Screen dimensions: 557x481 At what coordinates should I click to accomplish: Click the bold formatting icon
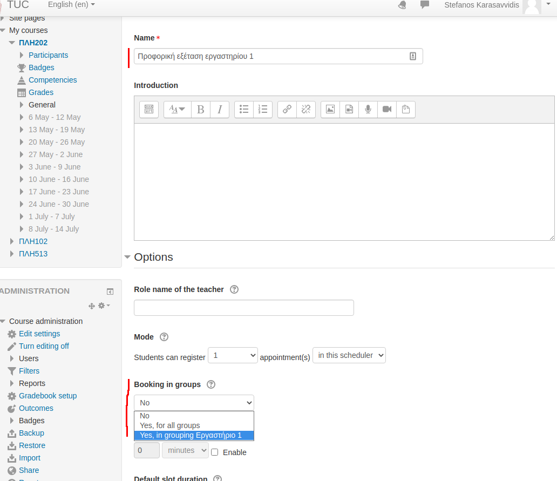coord(201,110)
